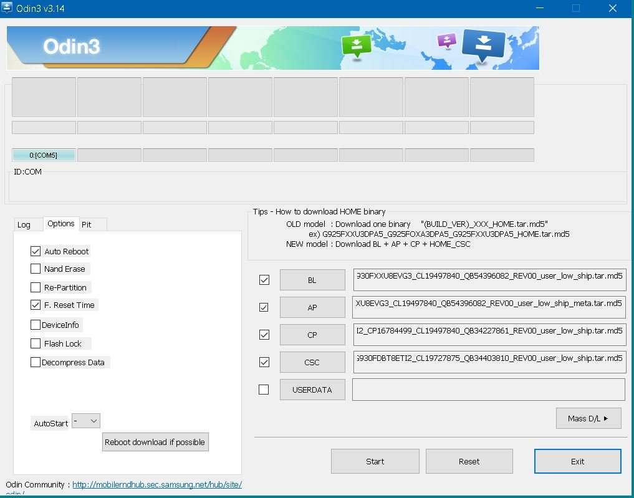
Task: Toggle the Re-Partition checkbox
Action: coord(36,287)
